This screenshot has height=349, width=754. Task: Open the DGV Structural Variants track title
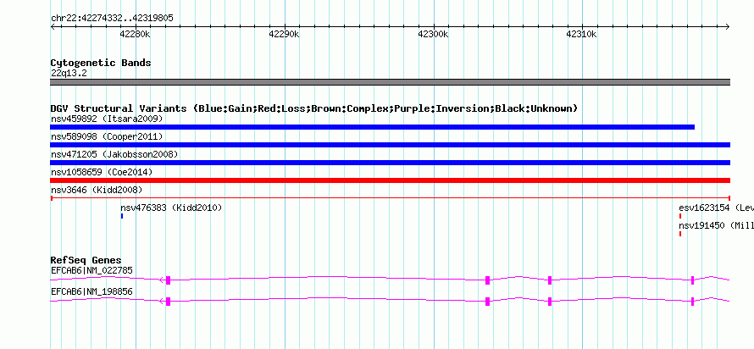point(314,108)
